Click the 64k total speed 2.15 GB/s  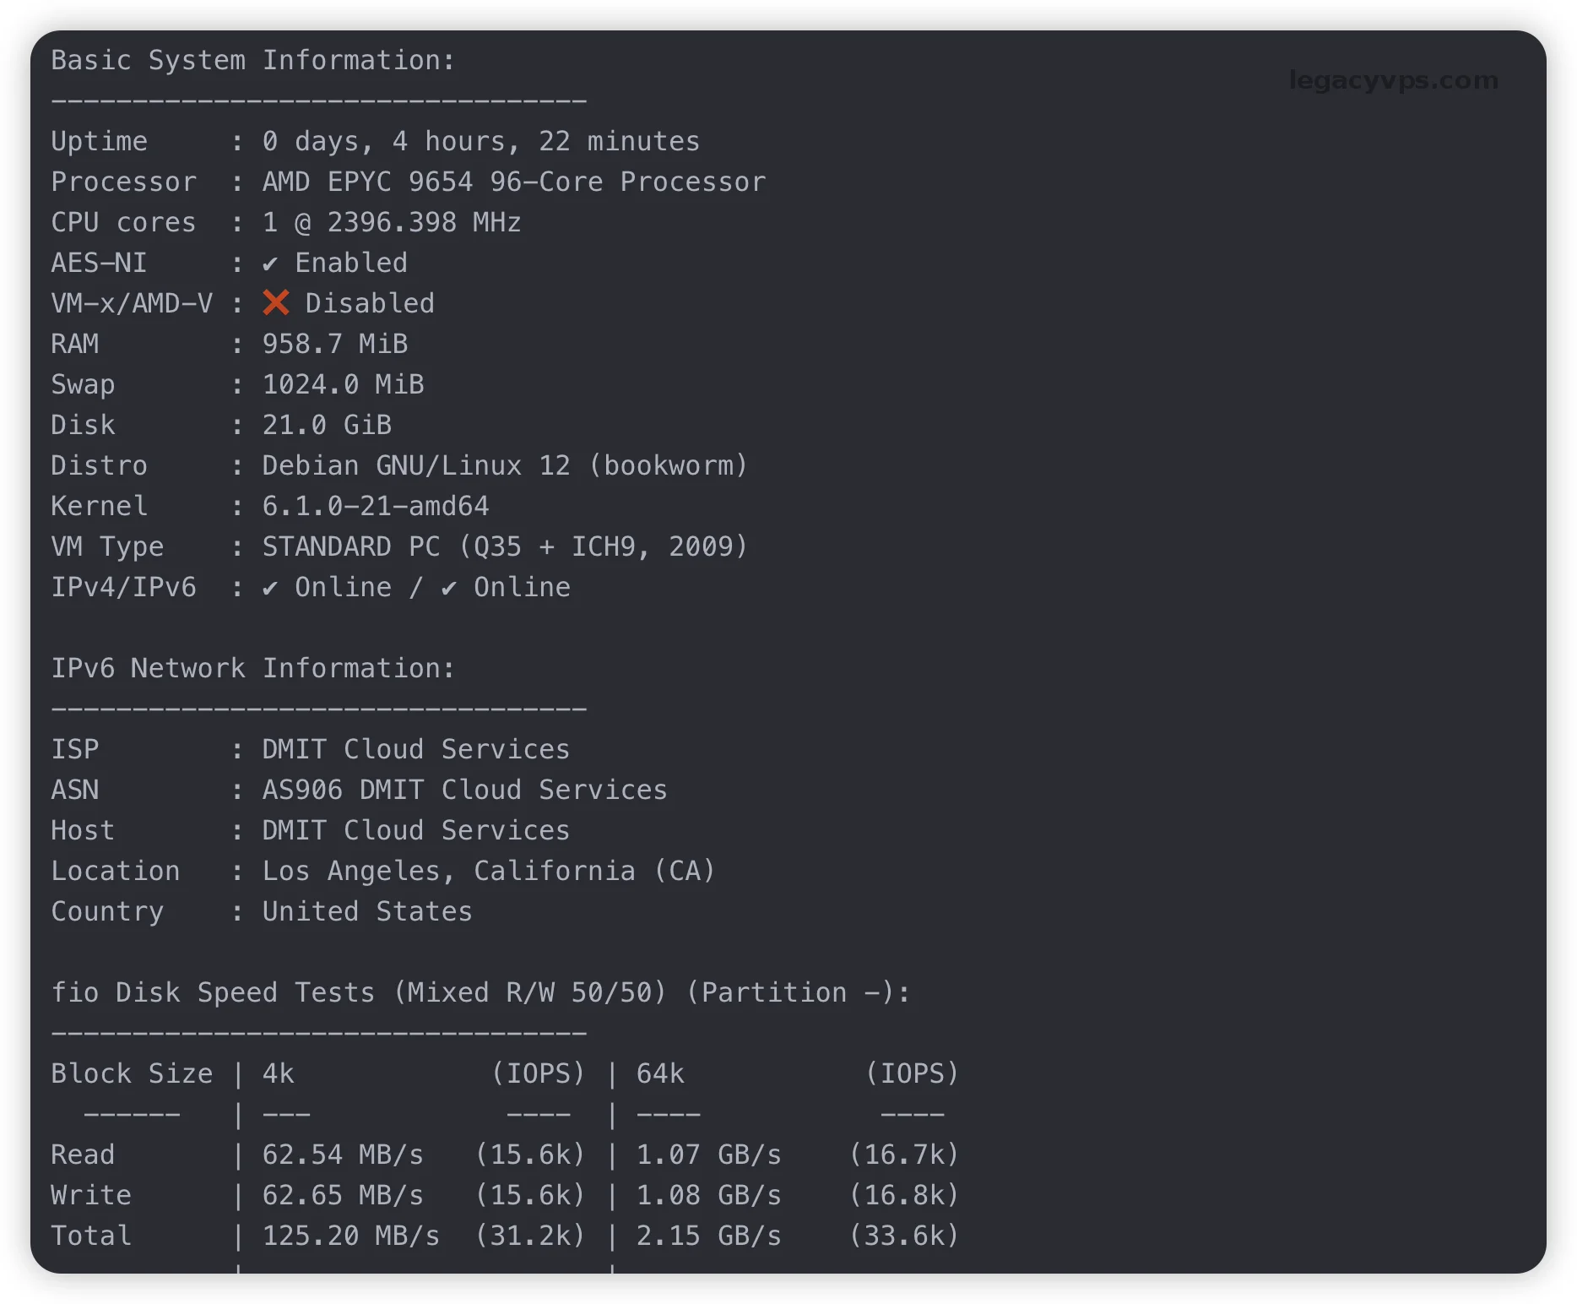pyautogui.click(x=708, y=1236)
